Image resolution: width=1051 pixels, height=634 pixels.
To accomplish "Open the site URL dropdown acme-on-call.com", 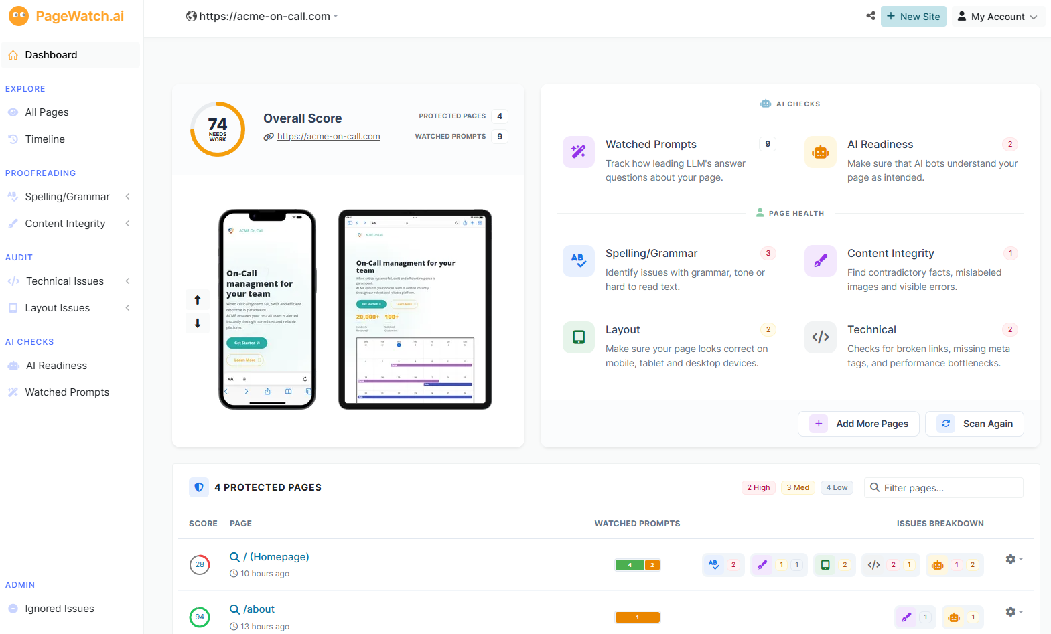I will click(263, 16).
